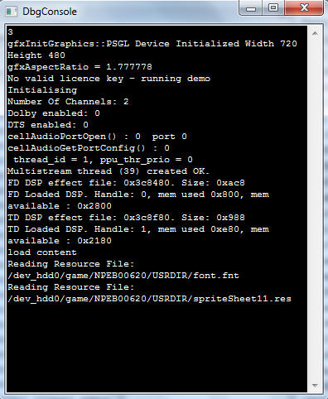The image size is (328, 399).
Task: Click the spriteSheet11.res path line
Action: point(149,299)
